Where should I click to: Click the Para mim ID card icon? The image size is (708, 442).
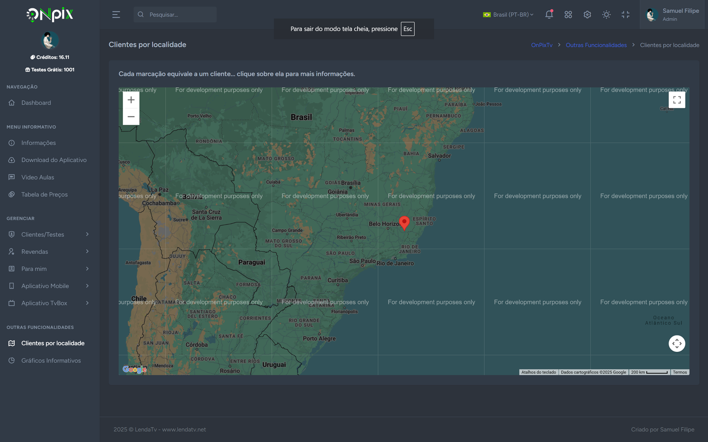click(x=12, y=269)
